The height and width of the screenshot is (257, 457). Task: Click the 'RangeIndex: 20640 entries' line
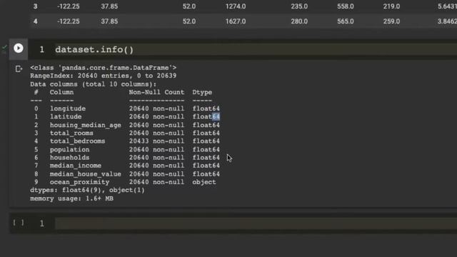coord(103,76)
